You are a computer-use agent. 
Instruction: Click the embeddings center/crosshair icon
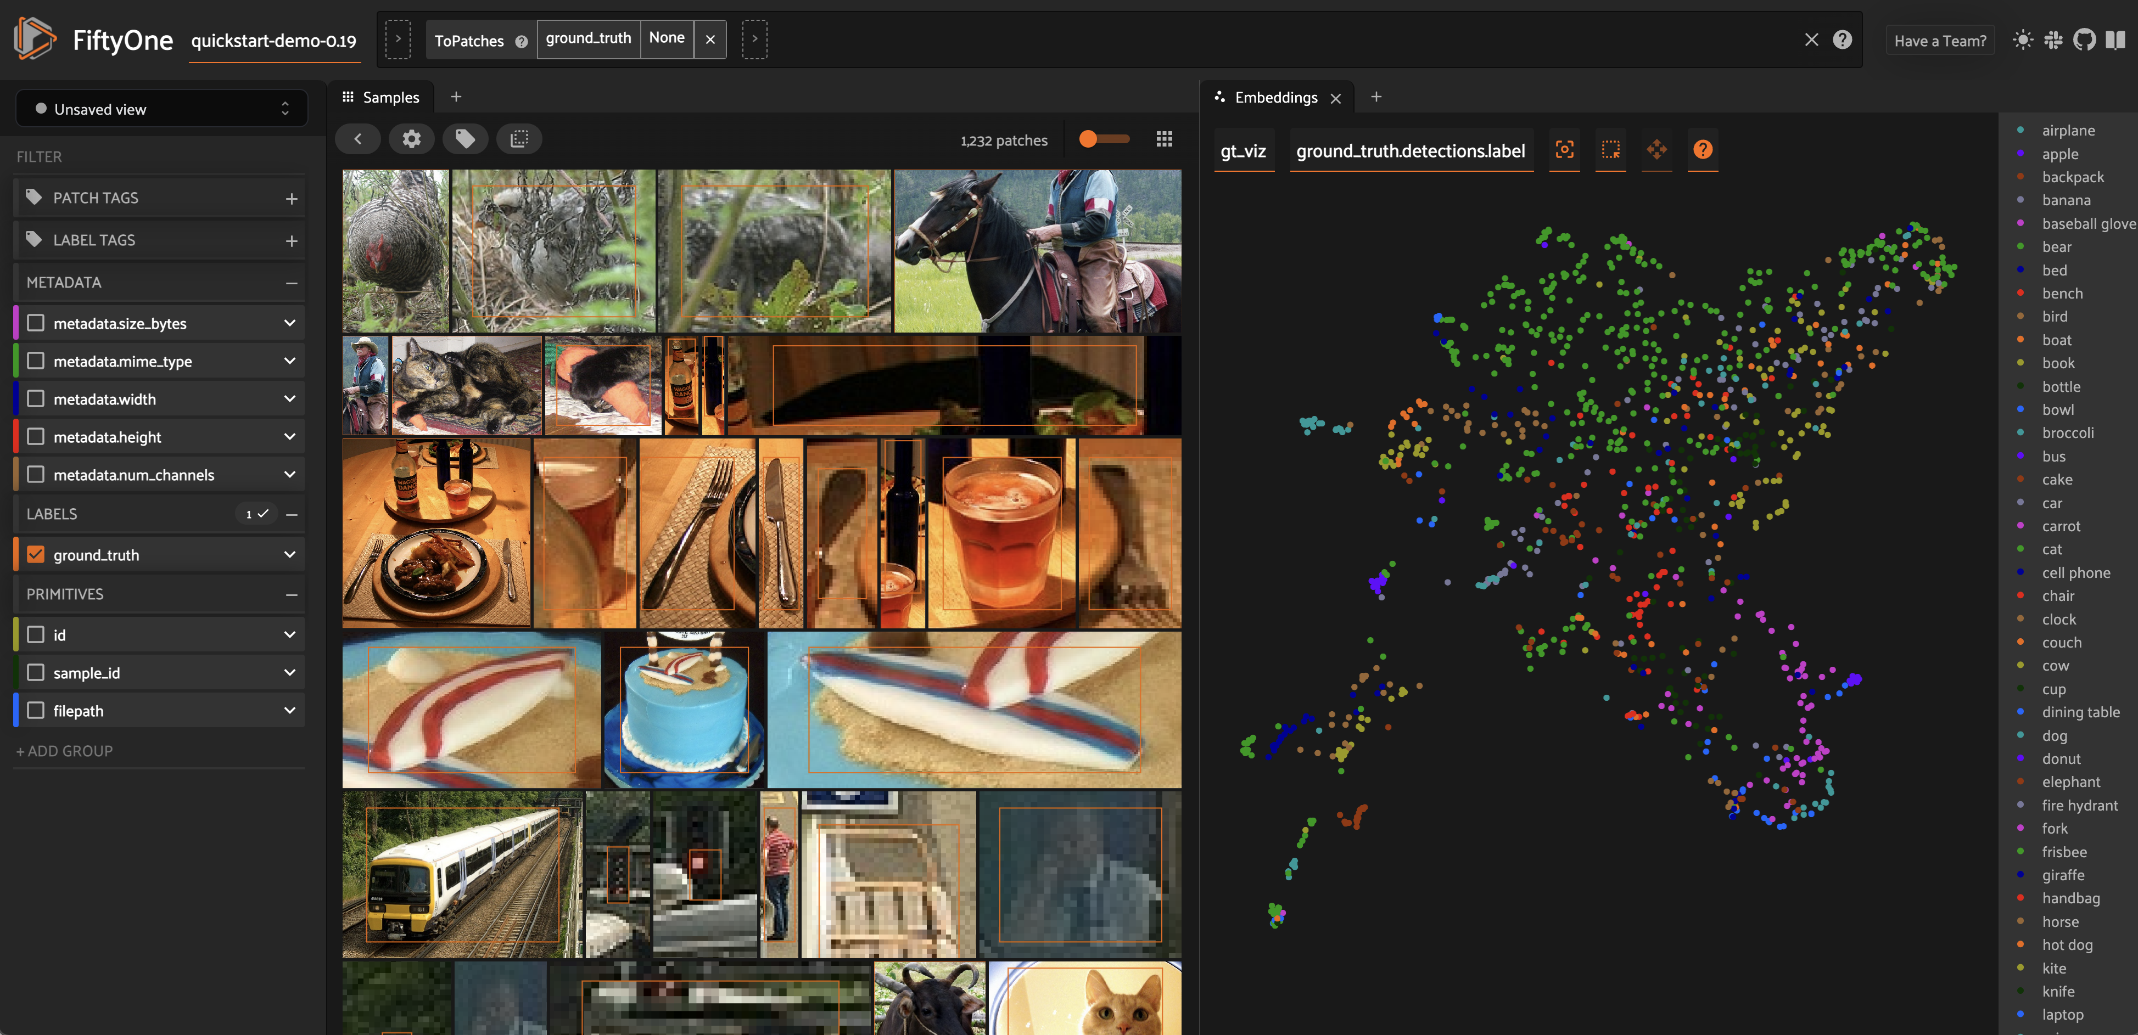pyautogui.click(x=1564, y=149)
